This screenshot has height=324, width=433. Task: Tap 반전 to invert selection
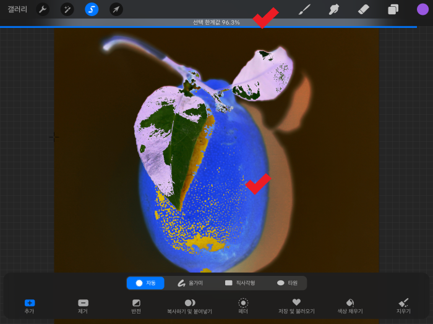[x=136, y=306]
